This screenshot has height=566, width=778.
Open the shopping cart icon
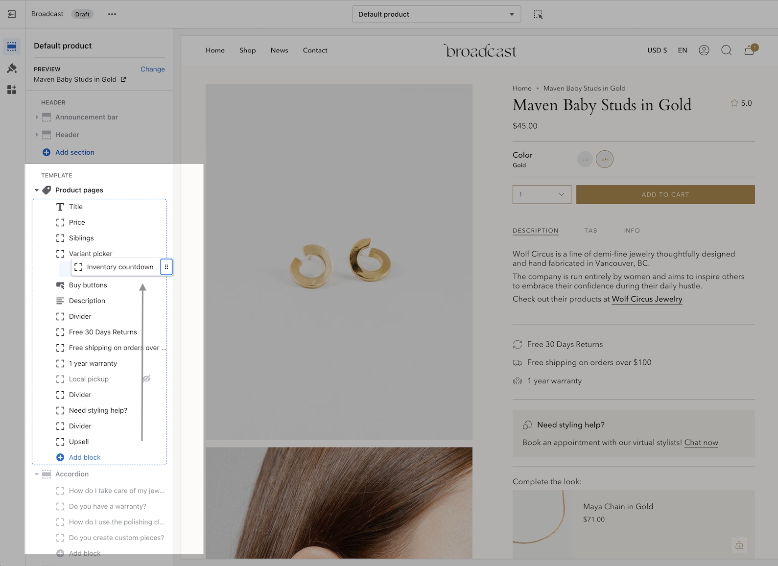749,50
